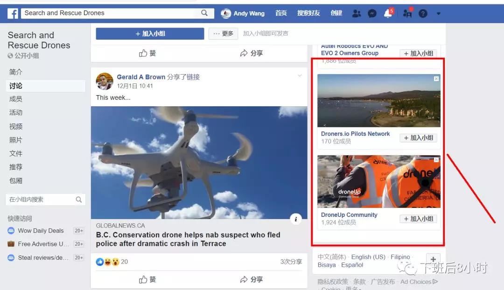
Task: Share Gerald A Brown's post with 分享
Action: tap(252, 279)
